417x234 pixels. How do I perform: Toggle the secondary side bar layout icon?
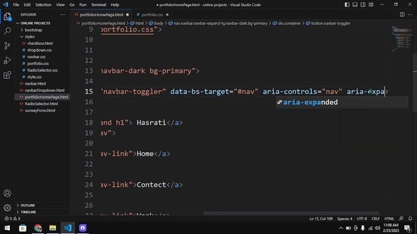click(363, 5)
